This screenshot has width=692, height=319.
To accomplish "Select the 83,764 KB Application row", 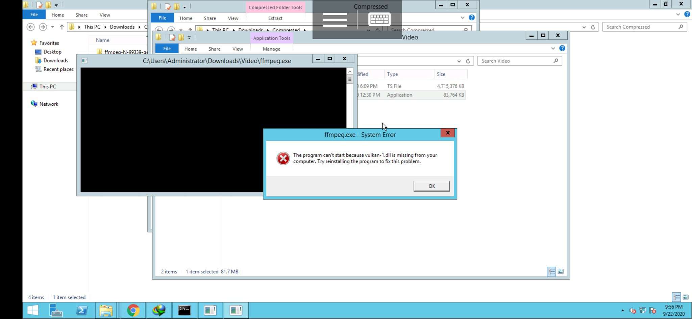I will pyautogui.click(x=411, y=95).
